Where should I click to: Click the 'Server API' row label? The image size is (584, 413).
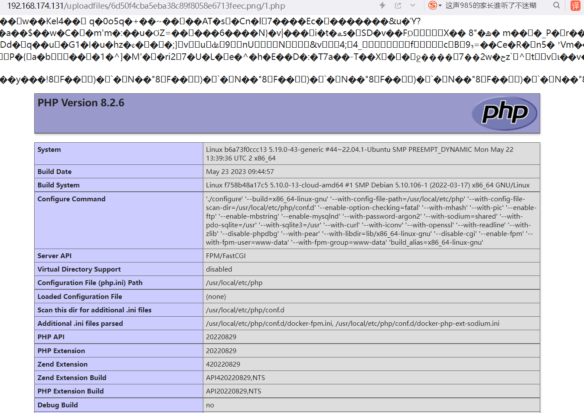click(55, 256)
